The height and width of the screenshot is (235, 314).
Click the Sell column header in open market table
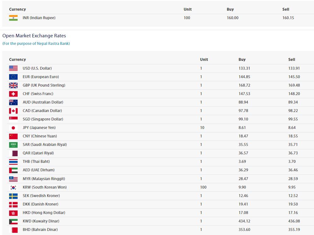coord(292,59)
